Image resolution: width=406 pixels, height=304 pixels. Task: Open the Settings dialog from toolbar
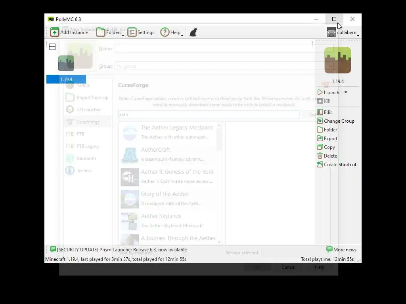pyautogui.click(x=141, y=32)
